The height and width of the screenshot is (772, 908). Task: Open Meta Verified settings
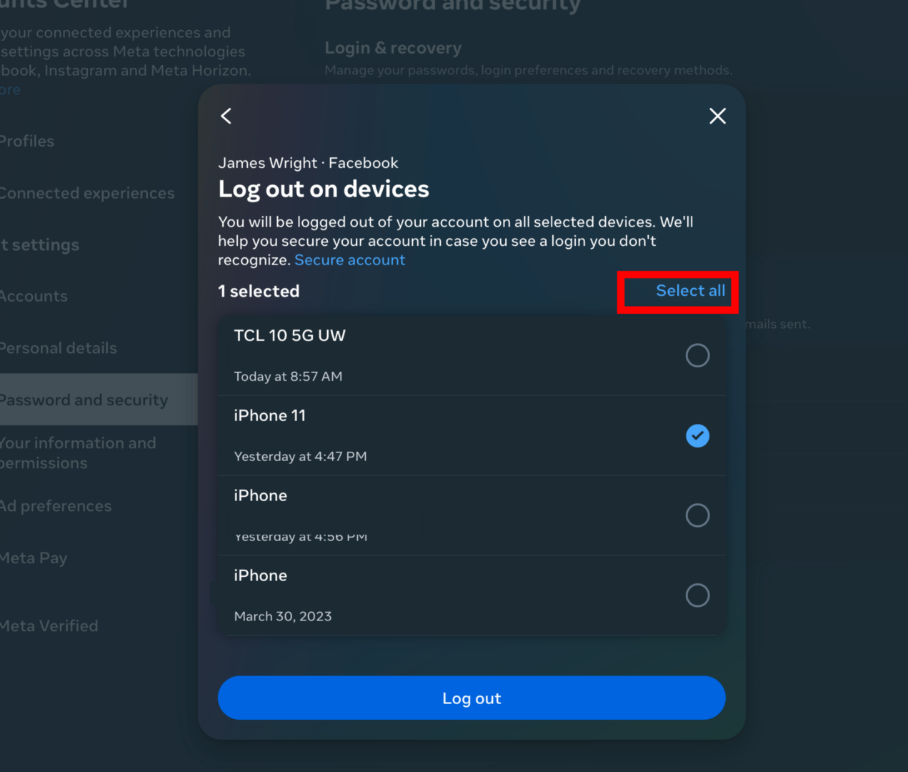pos(49,625)
